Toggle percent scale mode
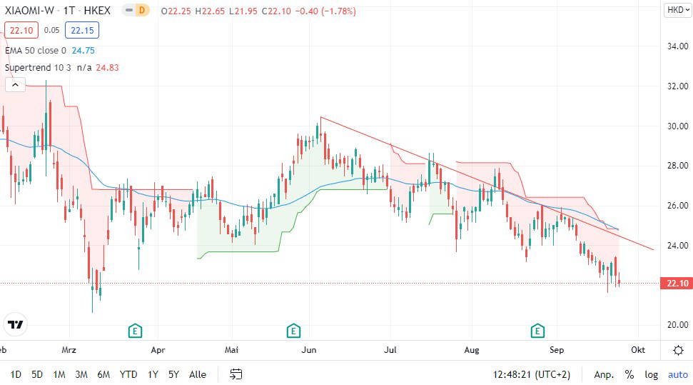 coord(629,375)
